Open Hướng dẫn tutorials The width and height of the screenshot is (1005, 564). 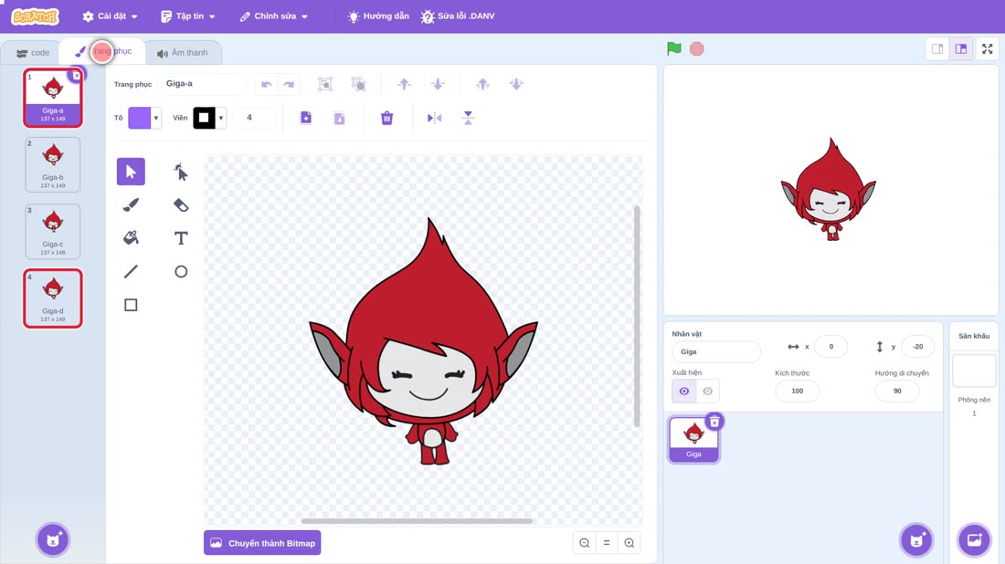(377, 16)
